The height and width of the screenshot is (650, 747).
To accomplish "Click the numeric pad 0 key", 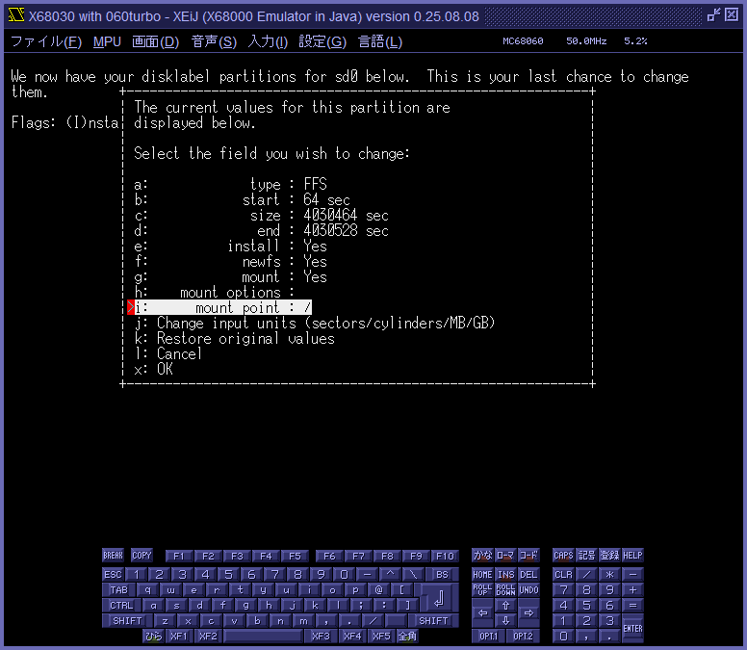I will tap(563, 636).
